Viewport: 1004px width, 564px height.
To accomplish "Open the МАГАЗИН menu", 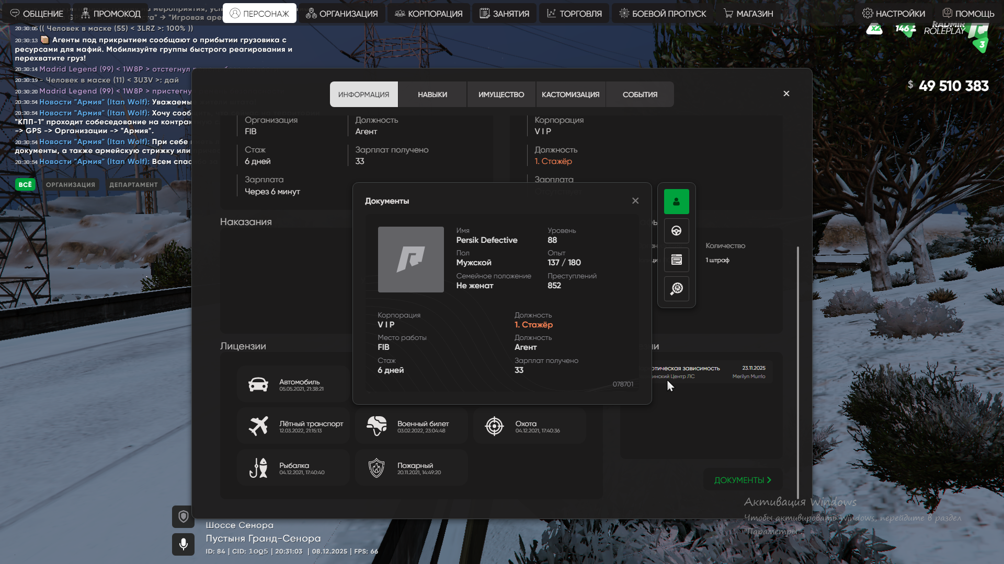I will (x=748, y=14).
